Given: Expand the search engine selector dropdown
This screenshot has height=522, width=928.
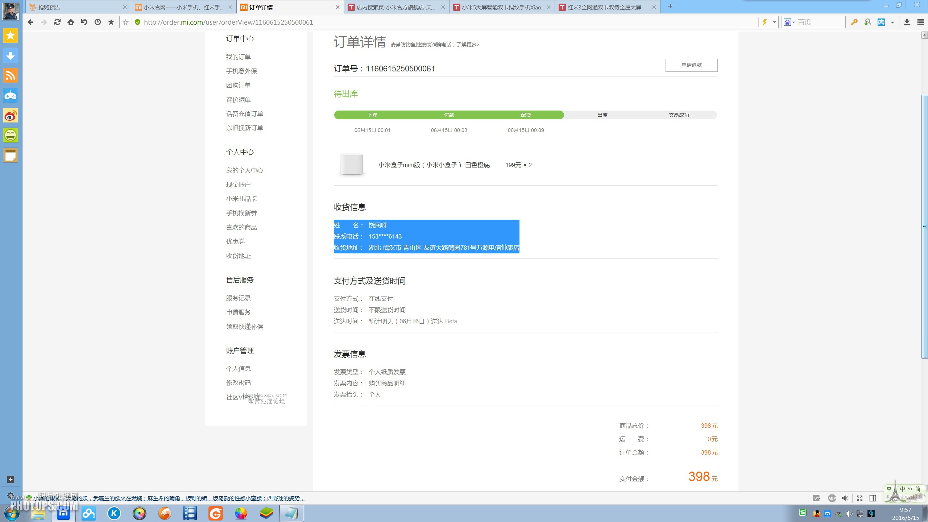Looking at the screenshot, I should click(x=794, y=22).
